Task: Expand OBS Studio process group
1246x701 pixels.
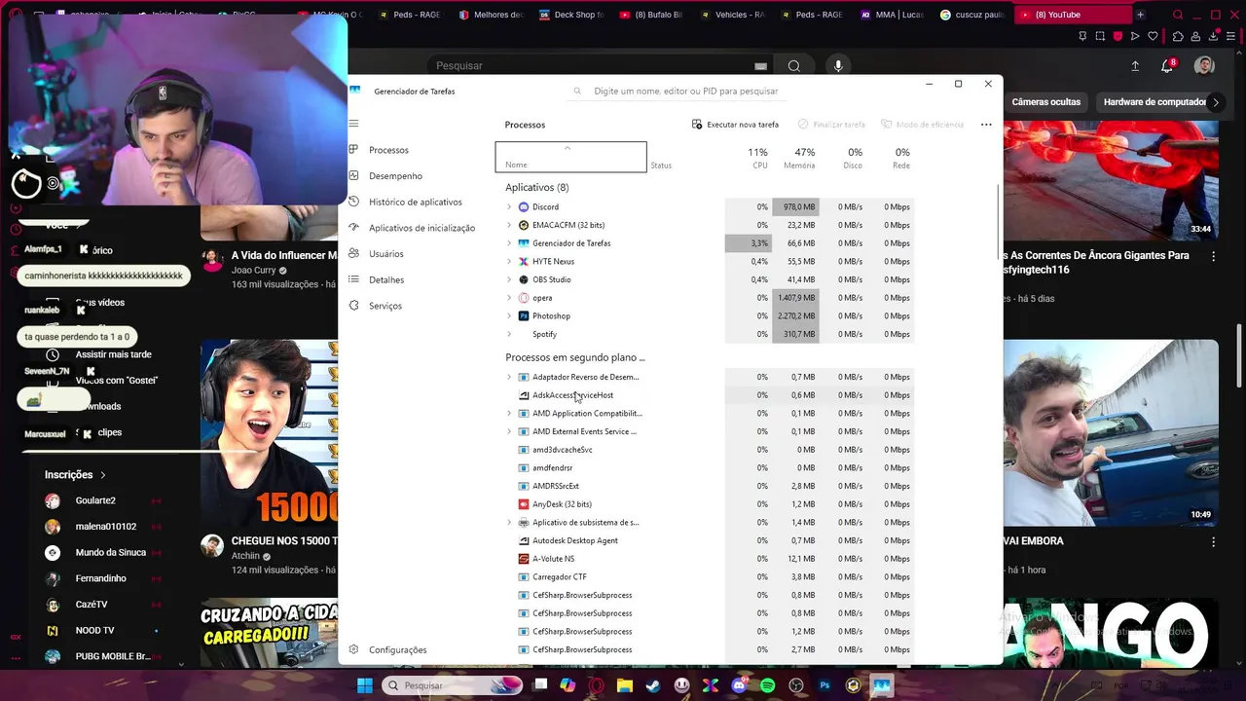Action: (x=509, y=279)
